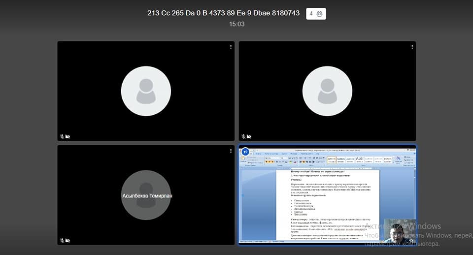The image size is (473, 255).
Task: Click the Асылбеков Темирлан name label
Action: pyautogui.click(x=147, y=196)
